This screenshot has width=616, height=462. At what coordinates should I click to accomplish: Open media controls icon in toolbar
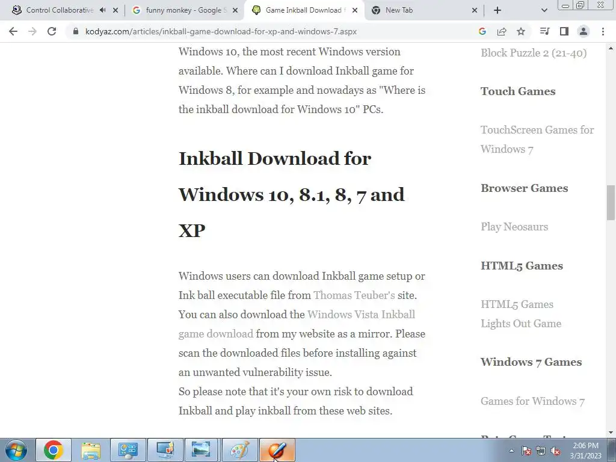pos(545,31)
